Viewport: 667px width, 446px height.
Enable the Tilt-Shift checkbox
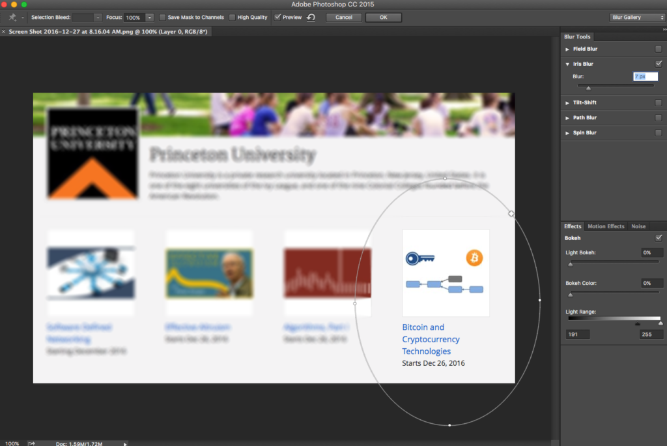point(659,102)
